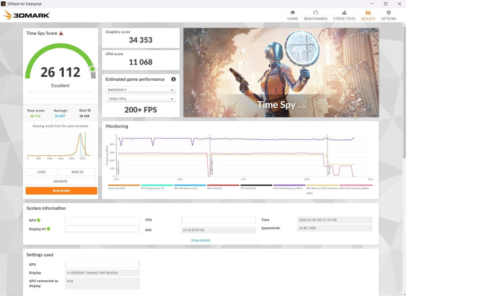Viewport: 486px width, 296px height.
Task: Click the Excellent rating label
Action: [60, 86]
